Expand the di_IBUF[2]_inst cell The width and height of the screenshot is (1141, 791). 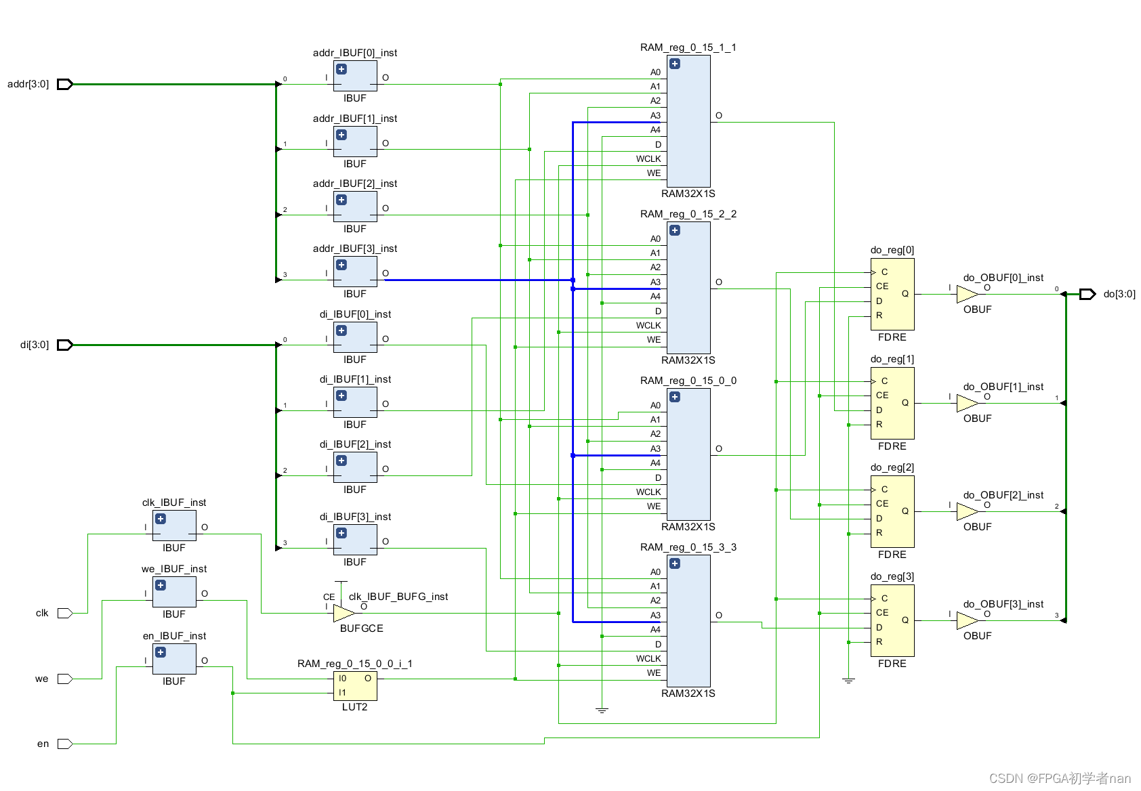click(341, 460)
